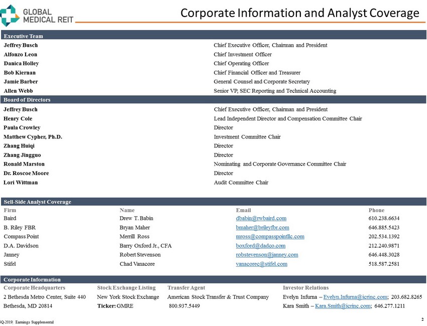Click the Corporate Information section header
Screen dimensions: 427x326
[32, 279]
